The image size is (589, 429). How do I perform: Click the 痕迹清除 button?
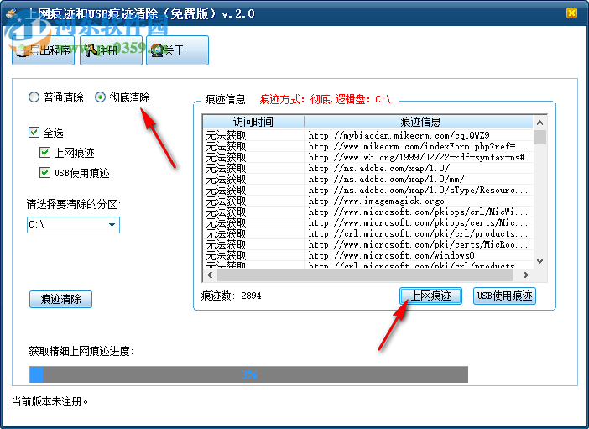click(61, 299)
